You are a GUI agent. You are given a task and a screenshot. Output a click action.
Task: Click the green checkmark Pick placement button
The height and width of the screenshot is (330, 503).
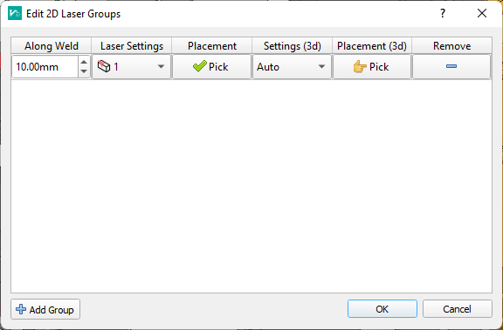[x=211, y=67]
